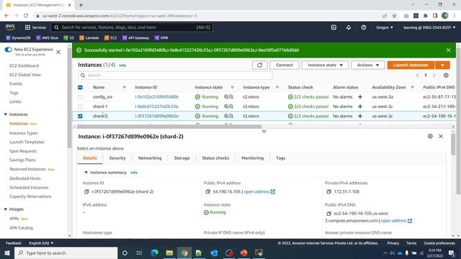Open table preferences gear icon
This screenshot has width=461, height=259.
tap(446, 76)
